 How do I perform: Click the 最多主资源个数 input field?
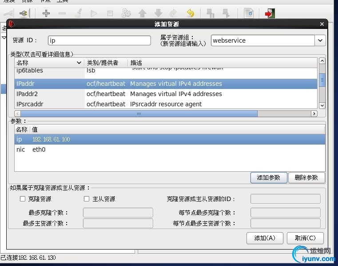(x=118, y=223)
